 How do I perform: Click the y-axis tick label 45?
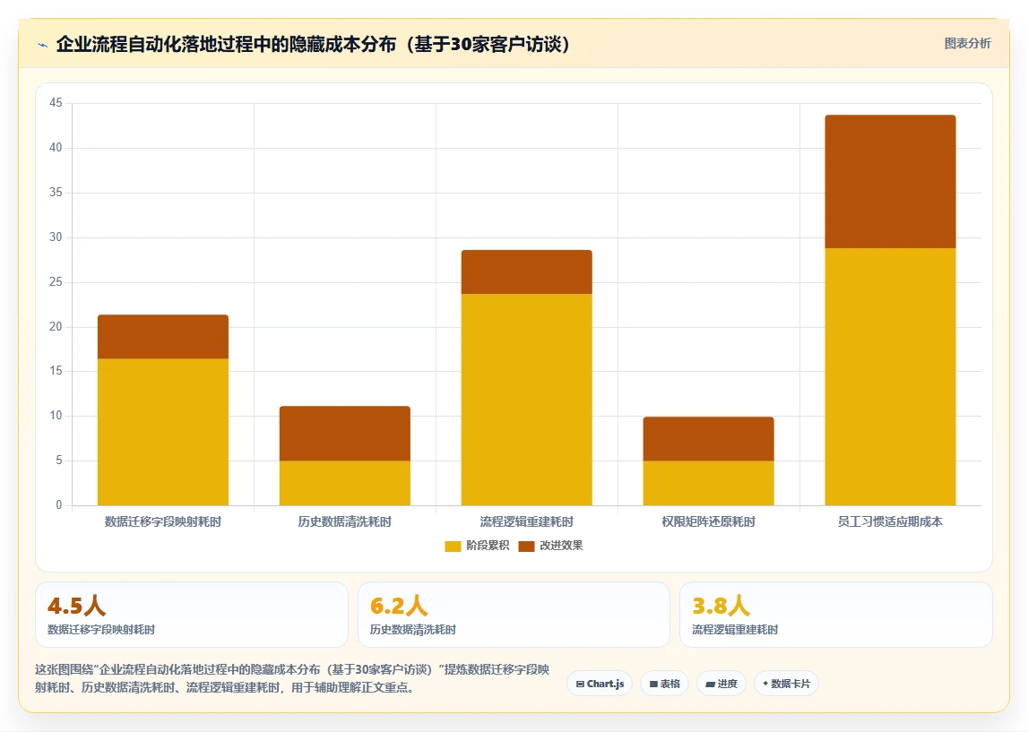click(56, 103)
